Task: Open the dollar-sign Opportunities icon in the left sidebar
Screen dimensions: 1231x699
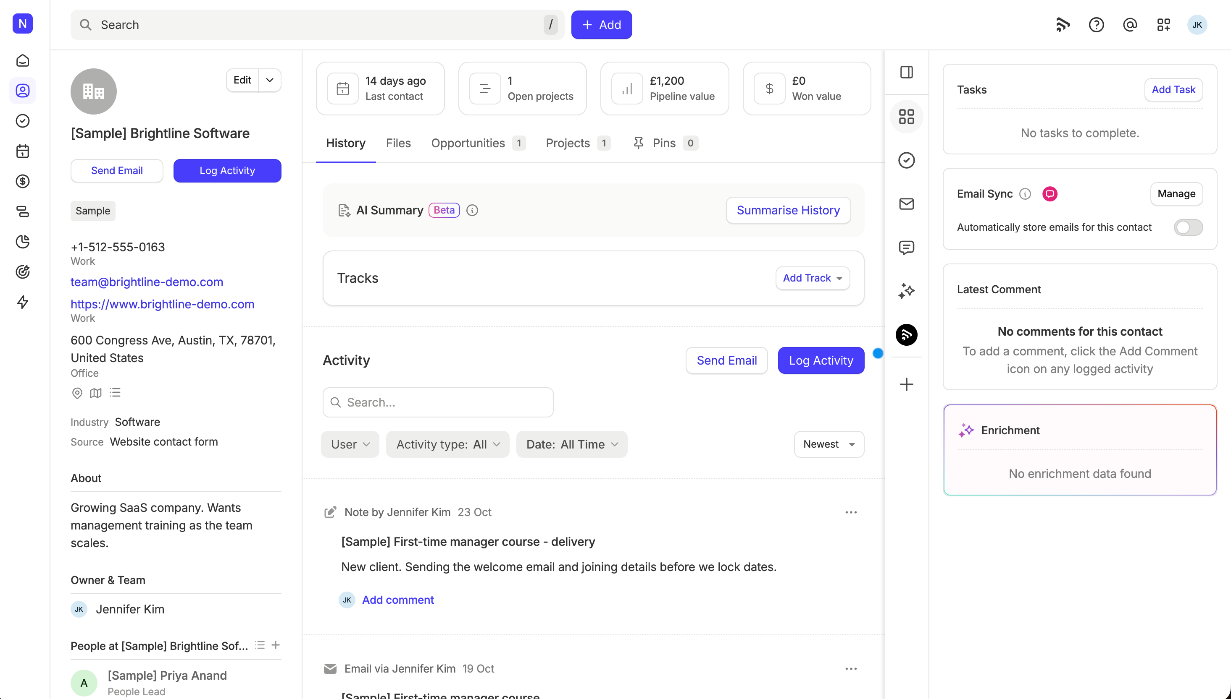Action: pyautogui.click(x=23, y=182)
